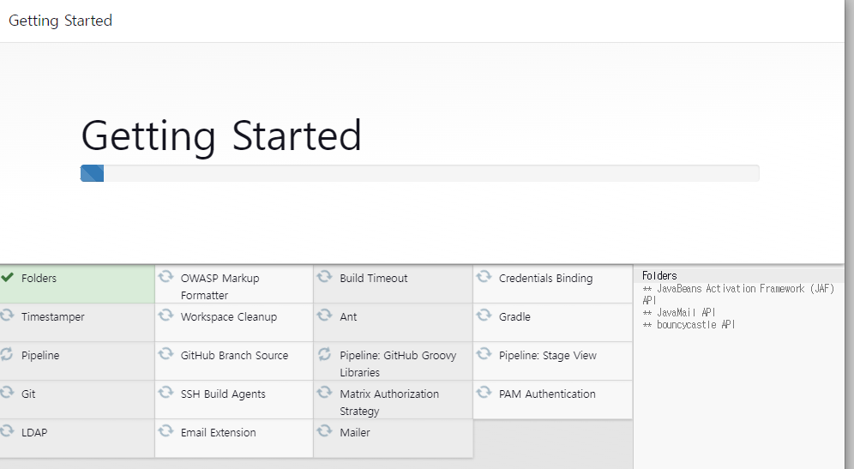Click the Folders heading in install log
Image resolution: width=854 pixels, height=469 pixels.
coord(659,275)
